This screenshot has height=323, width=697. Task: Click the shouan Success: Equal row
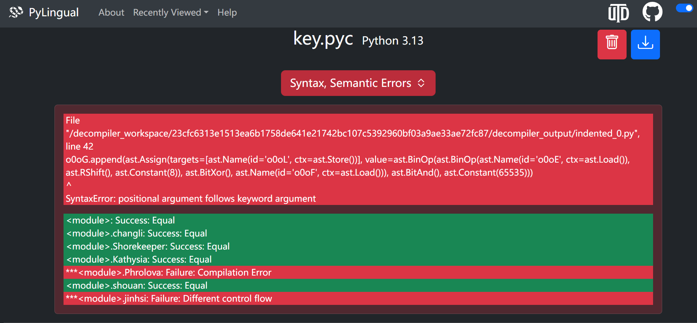358,285
